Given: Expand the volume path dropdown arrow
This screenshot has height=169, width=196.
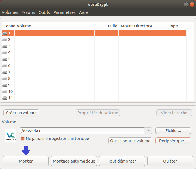Looking at the screenshot, I should 148,131.
